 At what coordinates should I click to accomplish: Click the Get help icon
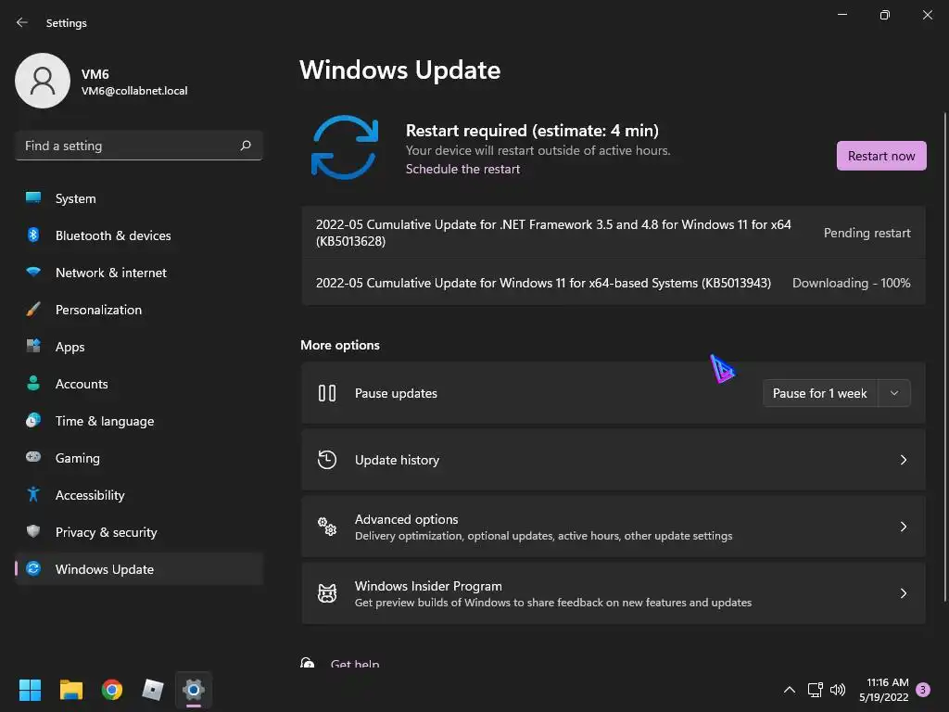[308, 662]
